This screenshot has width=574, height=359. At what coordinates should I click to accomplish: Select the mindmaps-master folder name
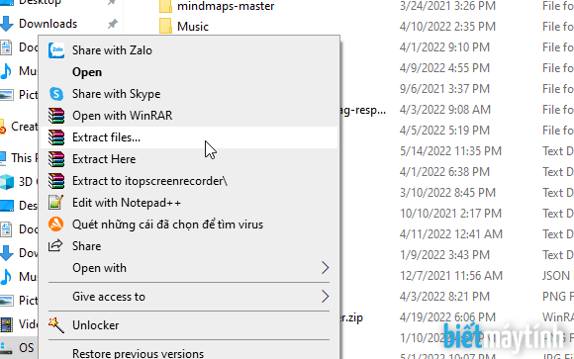[x=226, y=6]
